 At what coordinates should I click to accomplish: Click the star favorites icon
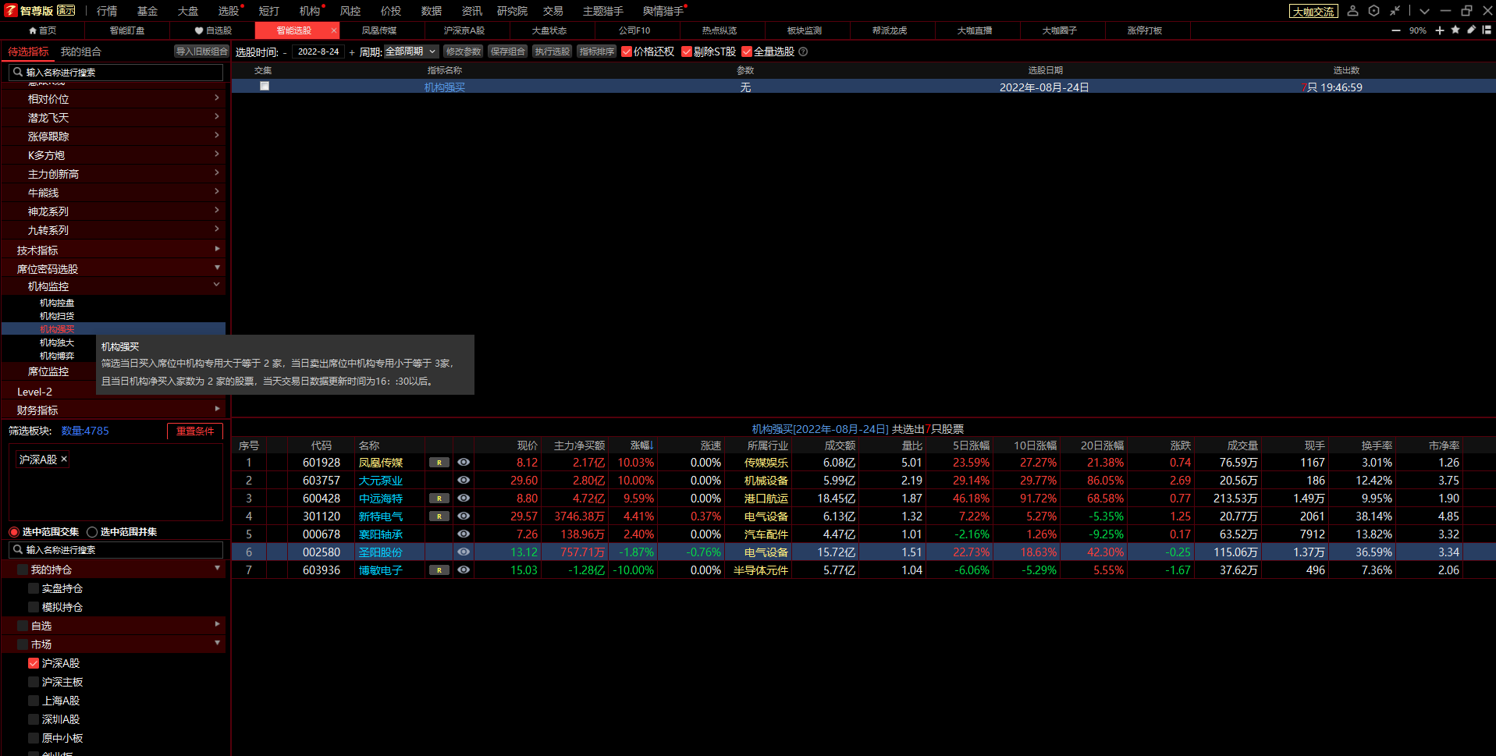(1455, 30)
